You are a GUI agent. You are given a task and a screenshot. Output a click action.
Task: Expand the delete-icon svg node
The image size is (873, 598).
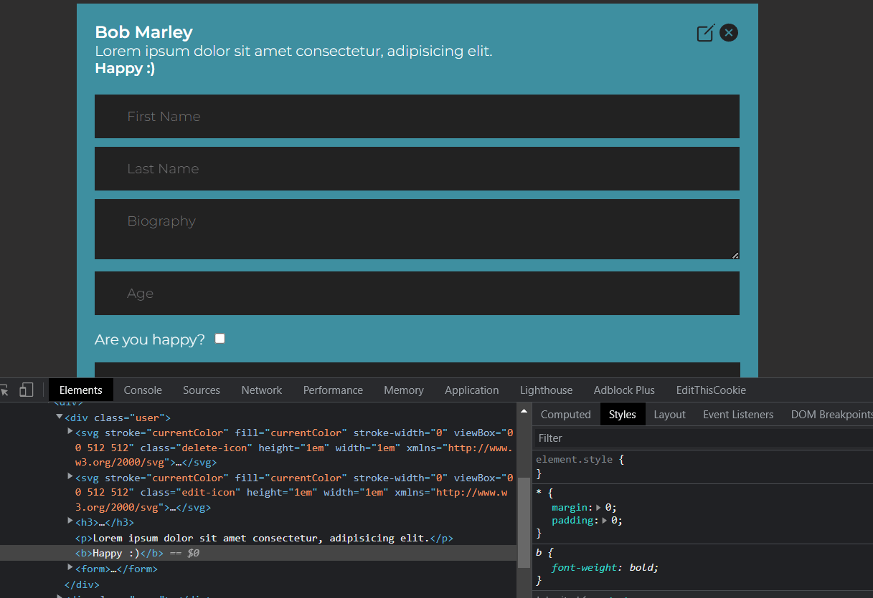(70, 431)
